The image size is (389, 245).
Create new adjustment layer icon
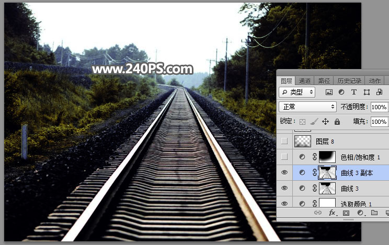pyautogui.click(x=360, y=213)
